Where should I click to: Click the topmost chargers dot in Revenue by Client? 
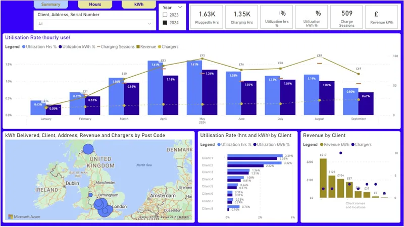[340, 153]
